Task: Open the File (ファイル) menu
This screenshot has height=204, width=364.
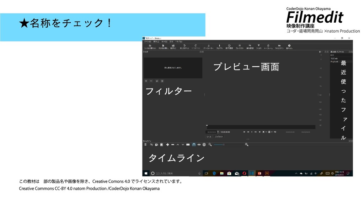Action: coord(148,42)
